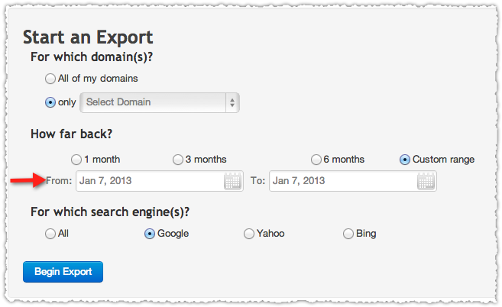Image resolution: width=502 pixels, height=307 pixels.
Task: Open the To date calendar picker icon
Action: (426, 182)
